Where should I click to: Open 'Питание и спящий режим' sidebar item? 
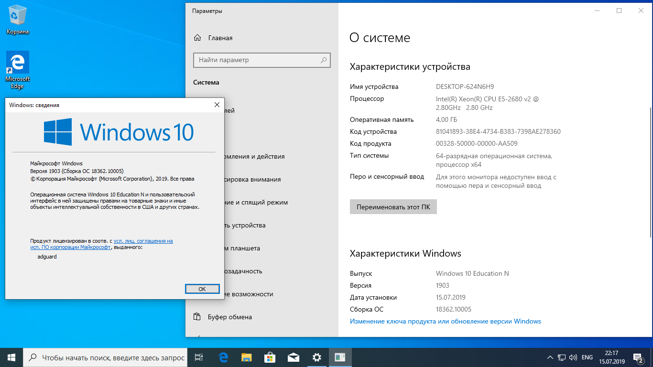[256, 202]
